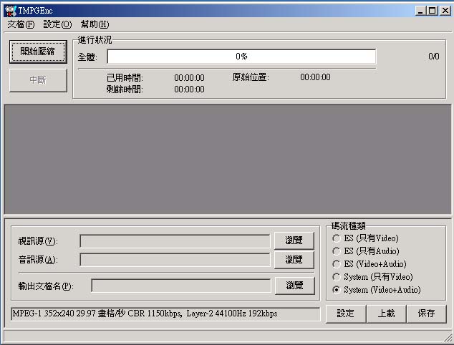454x345 pixels.
Task: Select ES (只有Video) stream type
Action: coord(365,238)
